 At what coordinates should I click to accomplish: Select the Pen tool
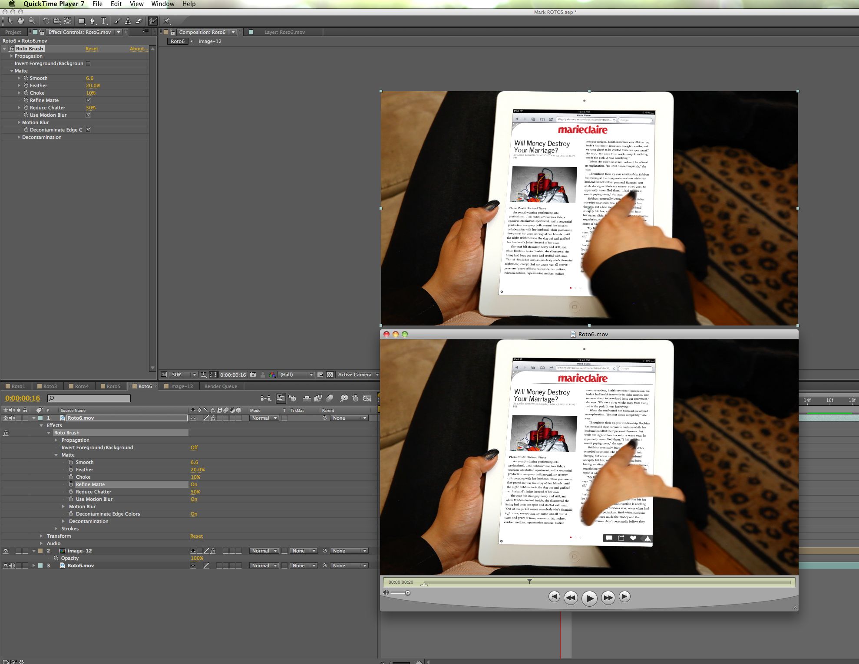[x=92, y=21]
